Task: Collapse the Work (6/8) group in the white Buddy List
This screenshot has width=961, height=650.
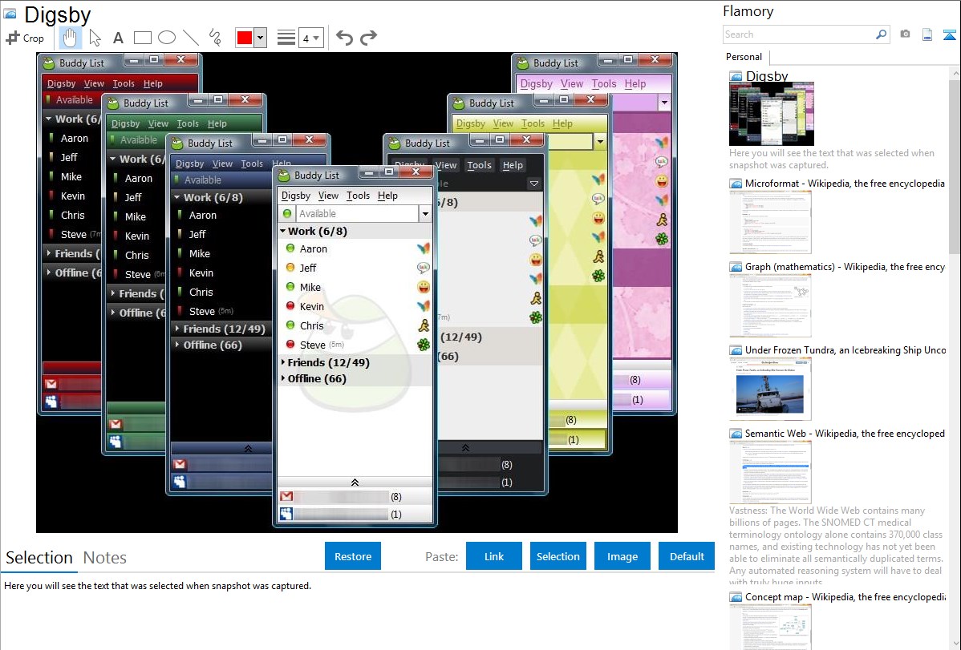Action: click(283, 231)
